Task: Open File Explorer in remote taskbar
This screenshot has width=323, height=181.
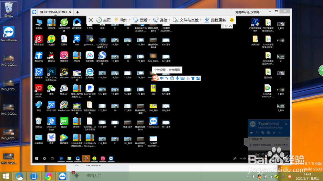Action: pos(69,158)
